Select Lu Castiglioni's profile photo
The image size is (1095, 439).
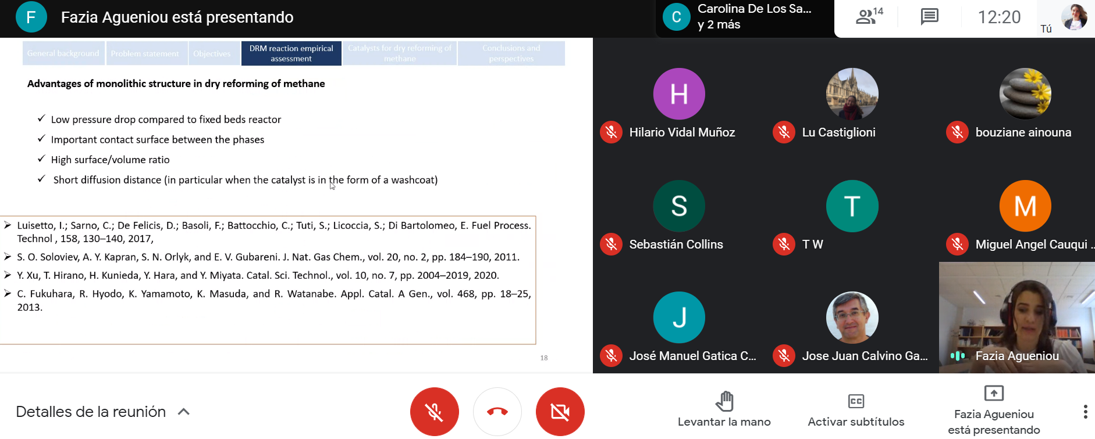852,94
